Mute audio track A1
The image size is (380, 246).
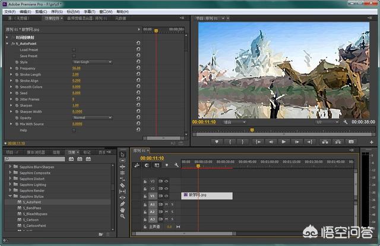coord(166,204)
